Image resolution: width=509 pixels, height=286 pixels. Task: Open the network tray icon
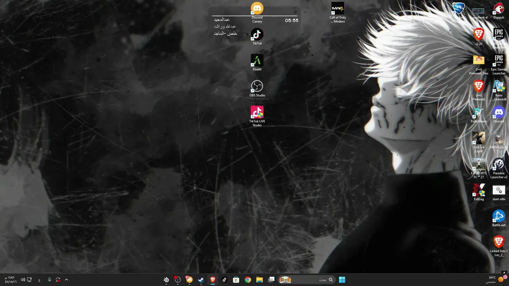[x=29, y=280]
